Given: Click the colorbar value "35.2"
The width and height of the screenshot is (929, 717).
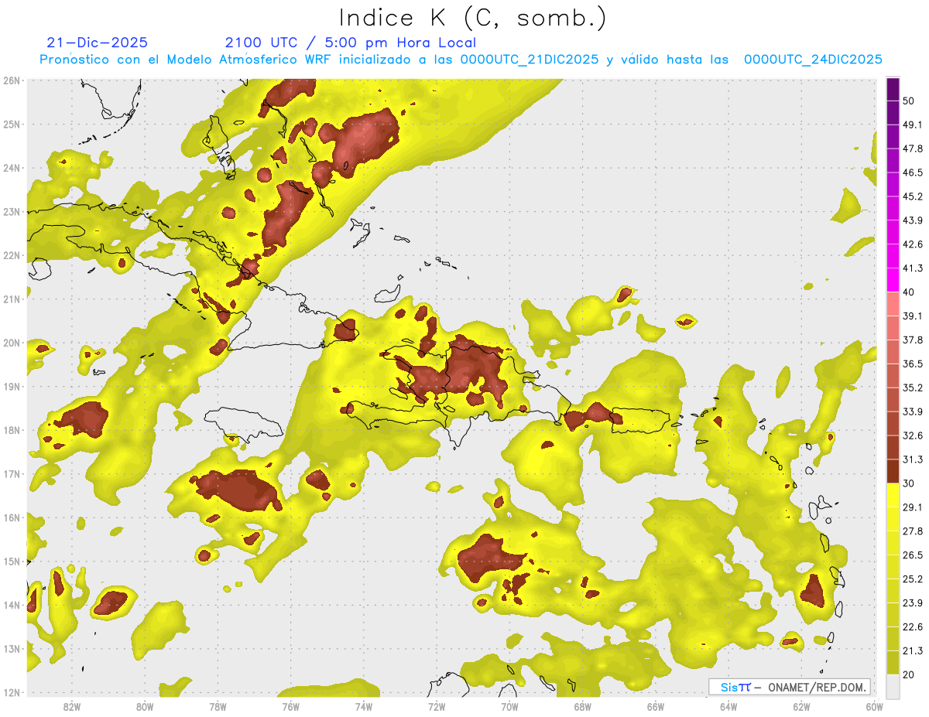Looking at the screenshot, I should coord(913,388).
